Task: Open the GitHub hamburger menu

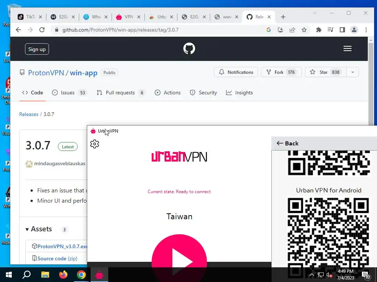Action: tap(347, 49)
